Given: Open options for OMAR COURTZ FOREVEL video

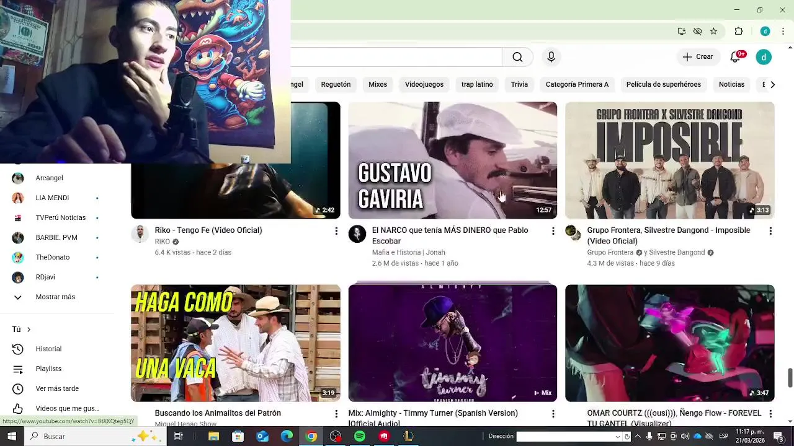Looking at the screenshot, I should click(x=770, y=414).
